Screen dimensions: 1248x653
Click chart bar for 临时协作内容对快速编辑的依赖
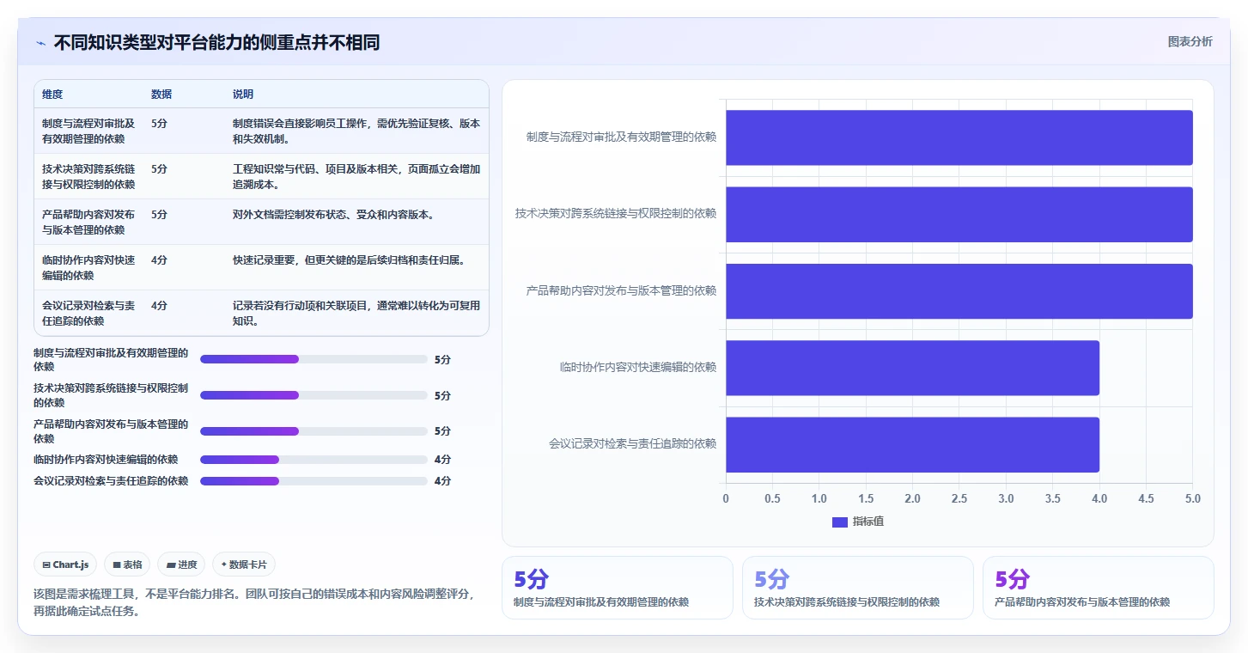click(x=912, y=368)
